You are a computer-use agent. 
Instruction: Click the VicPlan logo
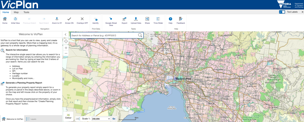click(x=19, y=5)
